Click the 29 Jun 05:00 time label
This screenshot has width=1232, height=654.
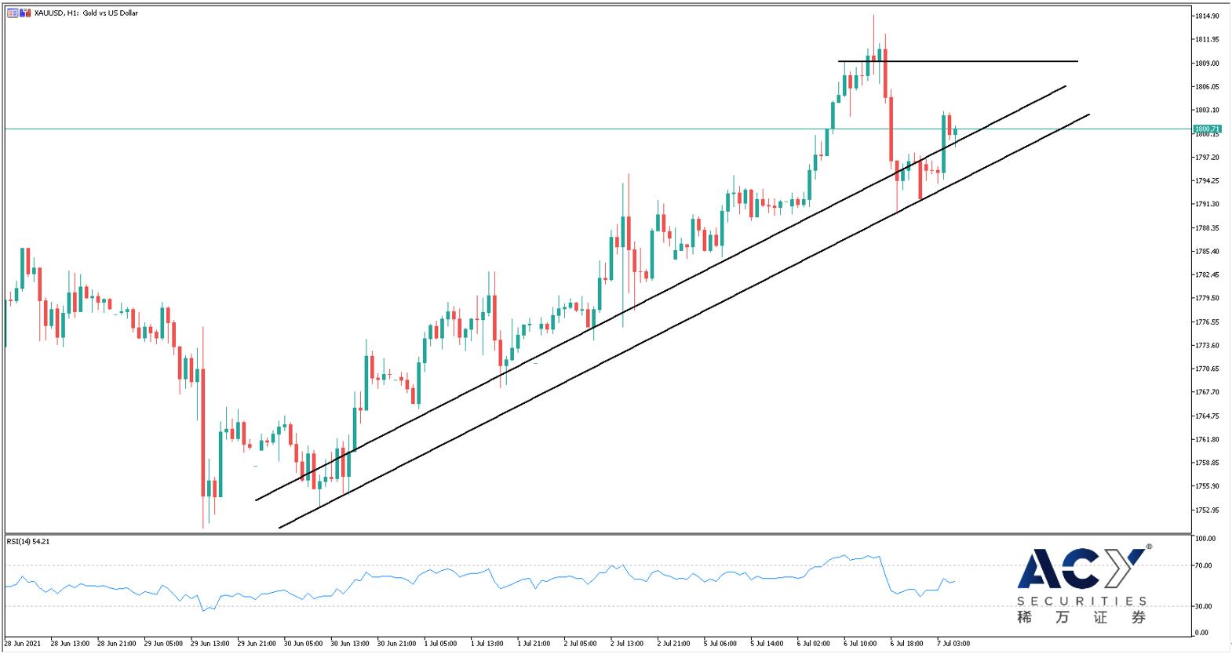pyautogui.click(x=162, y=644)
